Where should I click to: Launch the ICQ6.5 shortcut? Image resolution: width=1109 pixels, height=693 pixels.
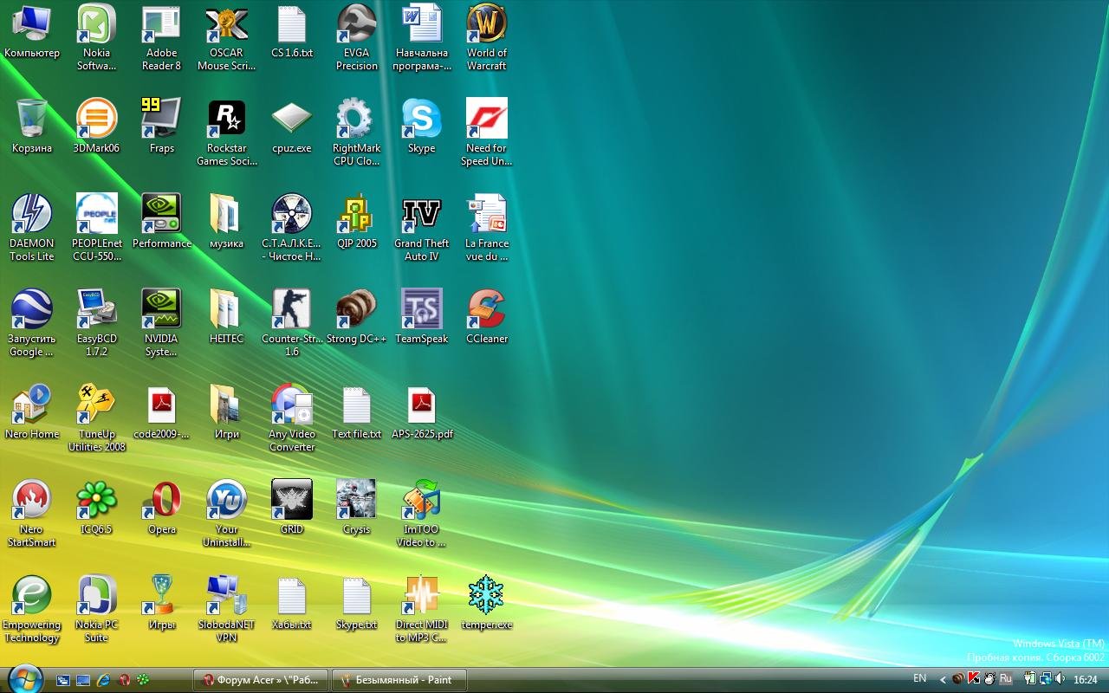pos(97,500)
